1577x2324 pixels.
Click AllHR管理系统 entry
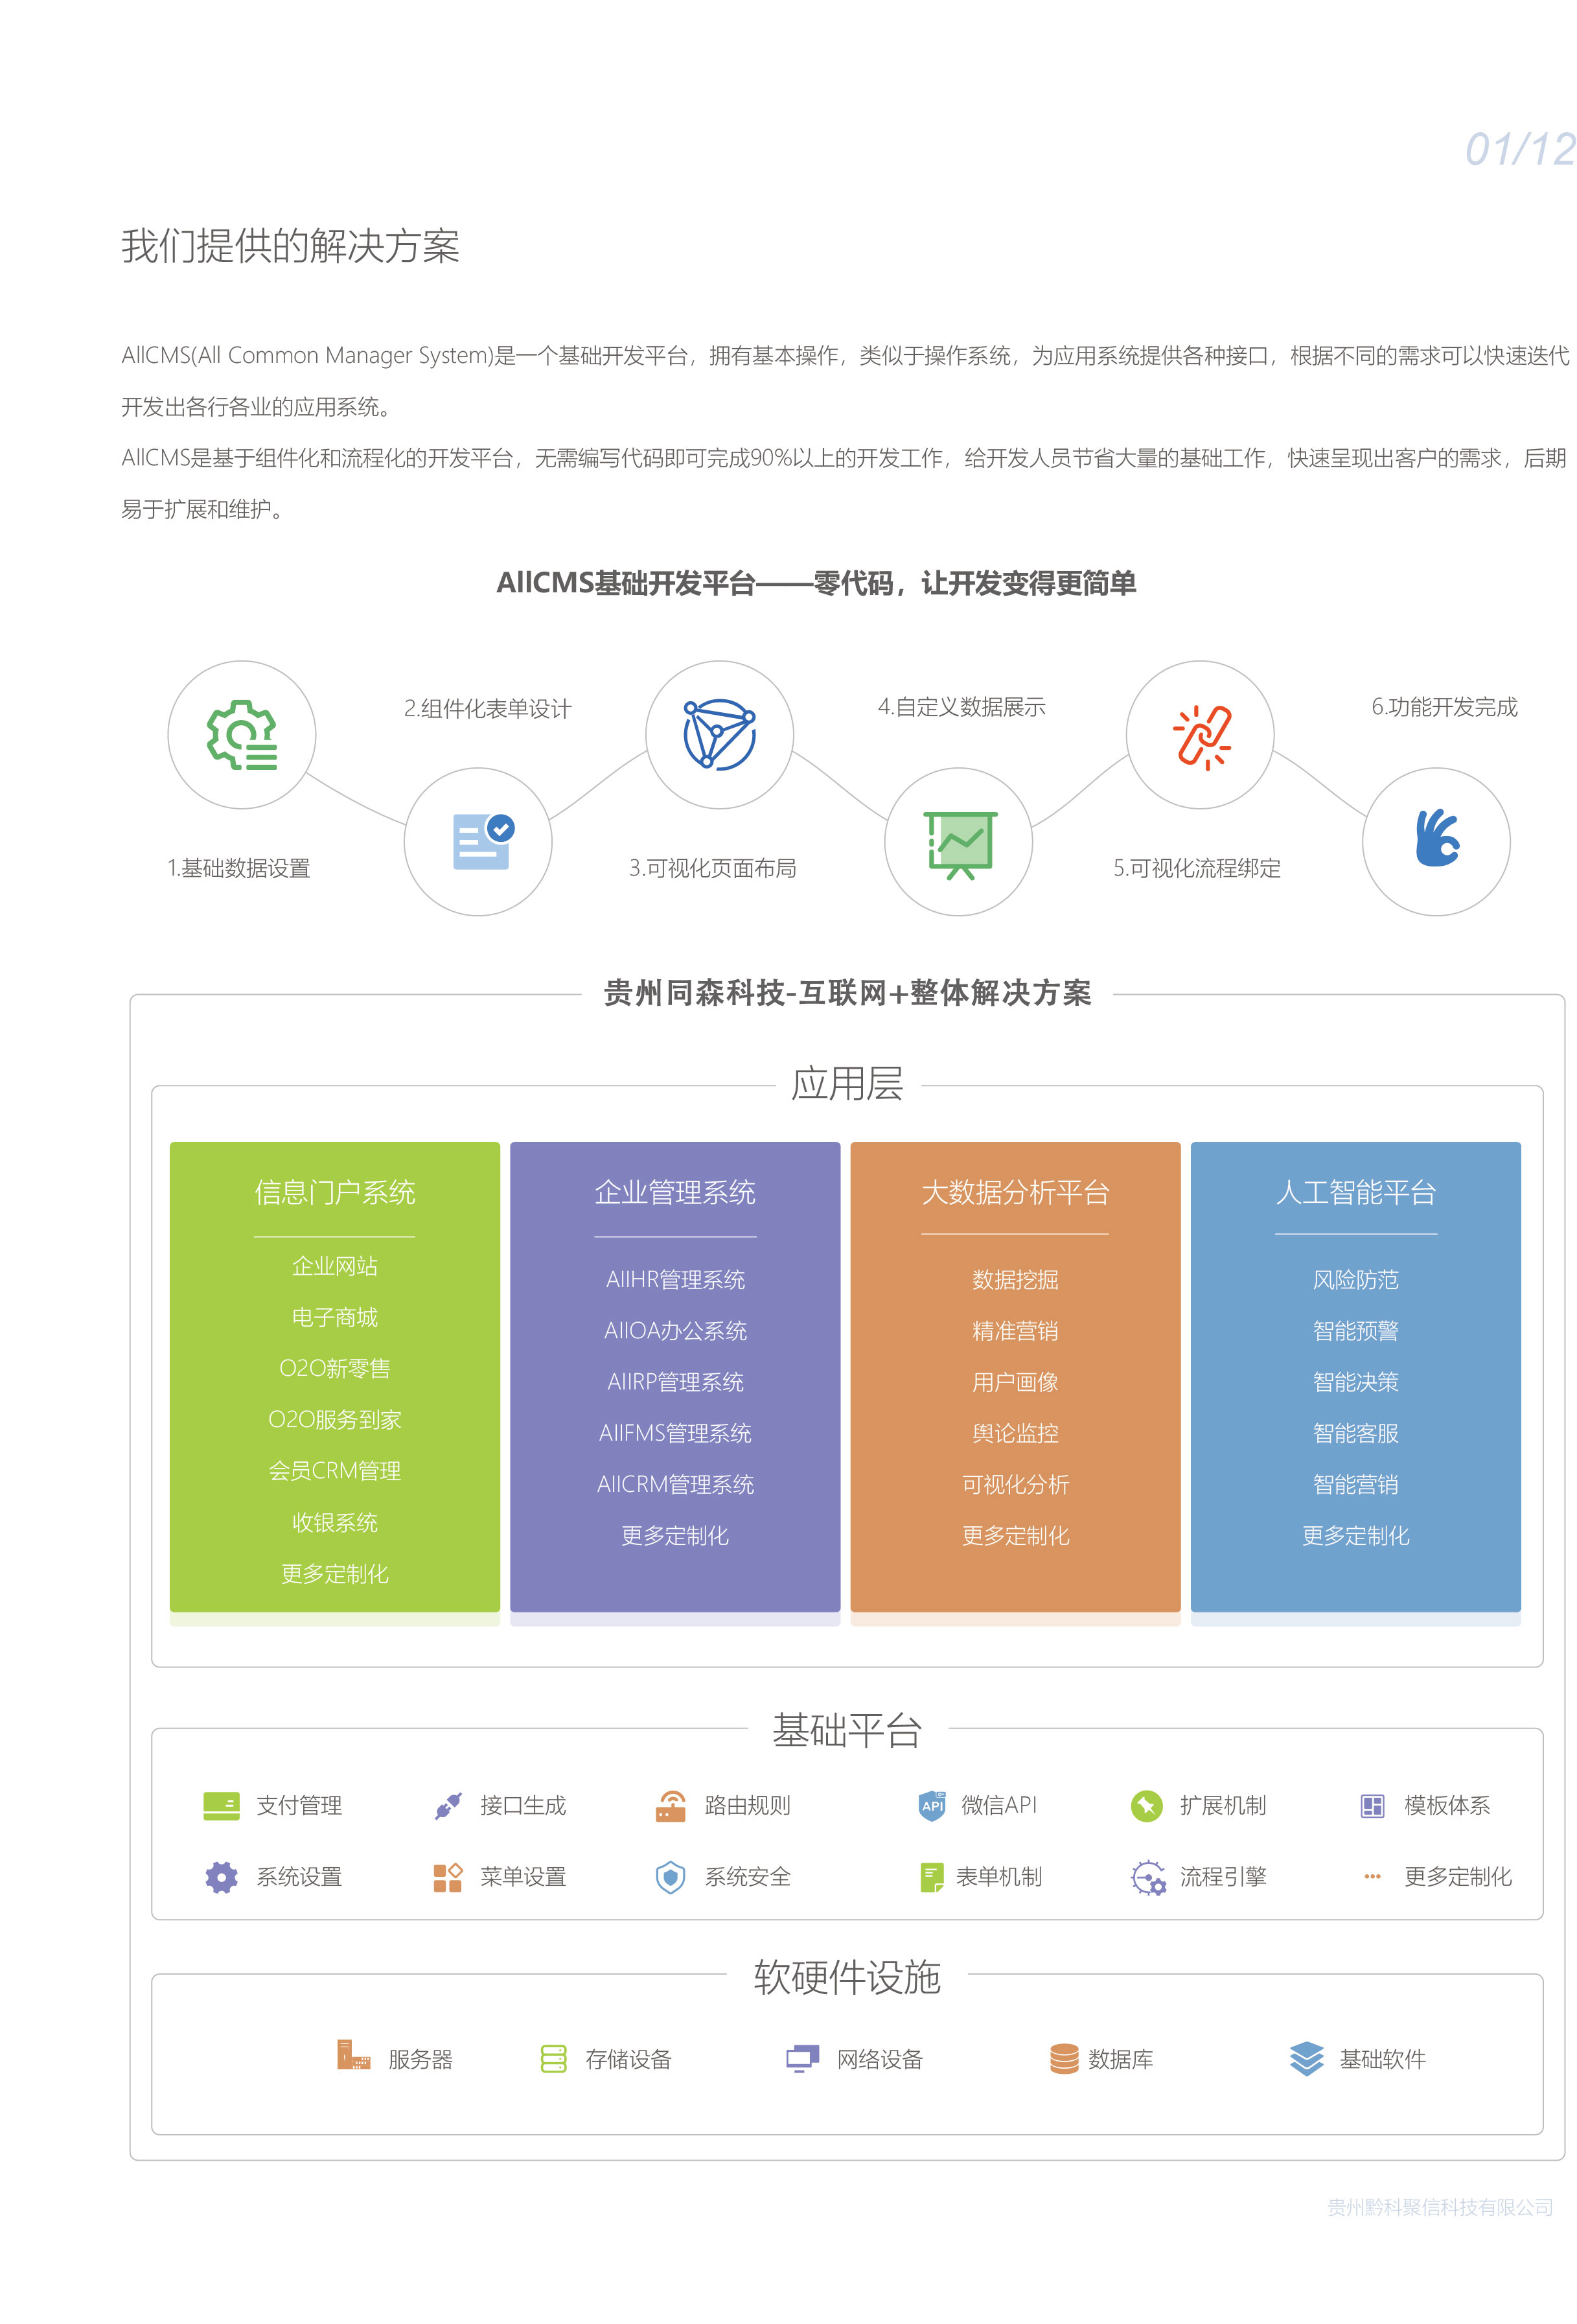point(675,1279)
